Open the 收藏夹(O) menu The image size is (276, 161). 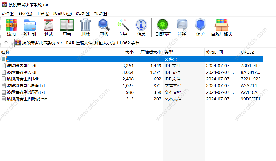click(x=63, y=14)
